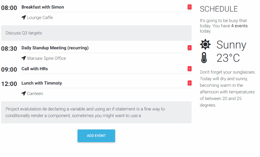
Task: Click the Lunch with Timmoty title
Action: tap(42, 83)
